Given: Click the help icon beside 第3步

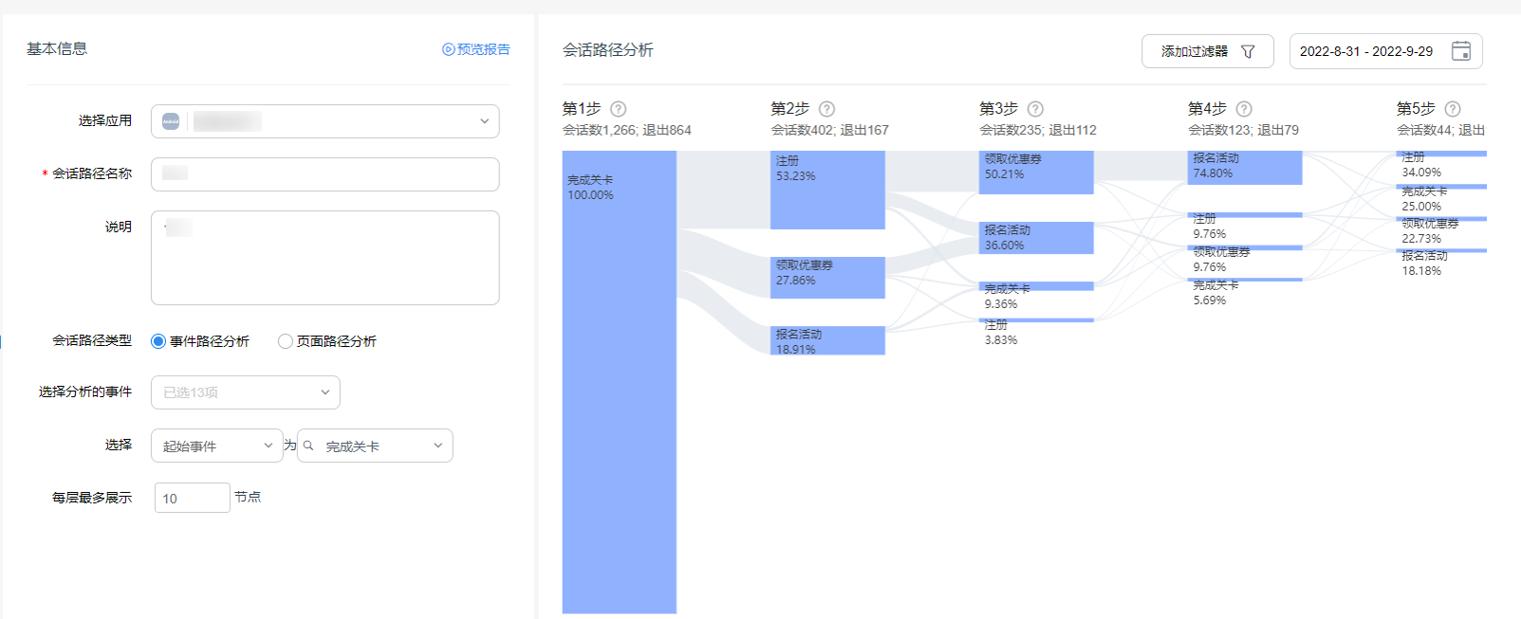Looking at the screenshot, I should [x=1036, y=109].
